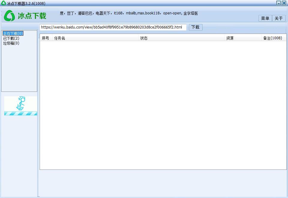The height and width of the screenshot is (198, 288).
Task: Click the running figure animation thumbnail
Action: click(21, 106)
